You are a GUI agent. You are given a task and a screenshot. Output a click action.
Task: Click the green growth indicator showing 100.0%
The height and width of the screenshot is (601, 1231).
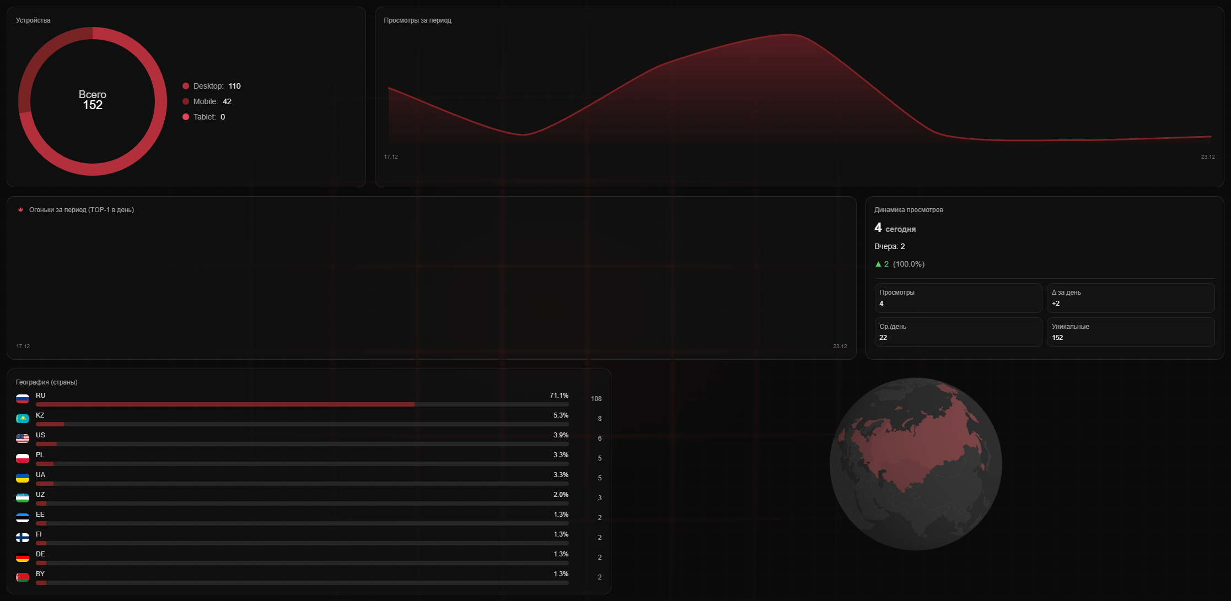900,264
